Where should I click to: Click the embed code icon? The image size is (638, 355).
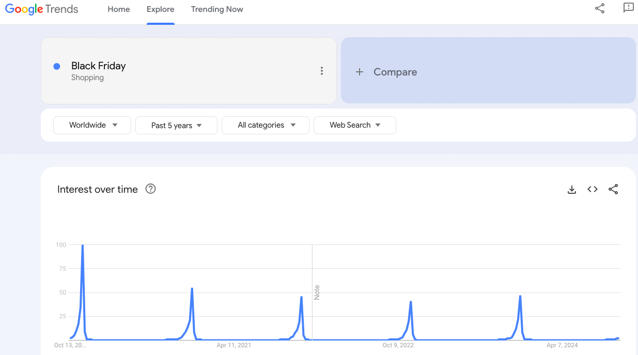593,190
